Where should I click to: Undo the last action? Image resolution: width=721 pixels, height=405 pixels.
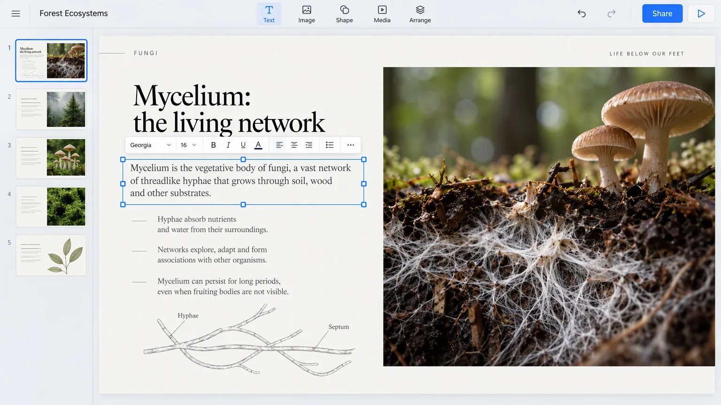(582, 14)
